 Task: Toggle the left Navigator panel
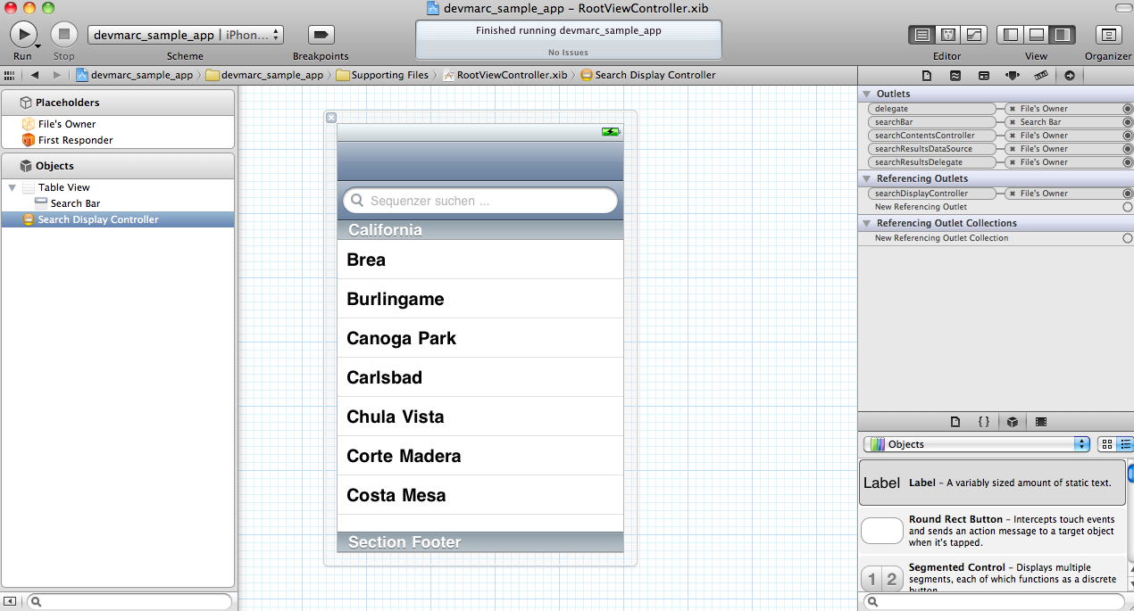(1010, 34)
